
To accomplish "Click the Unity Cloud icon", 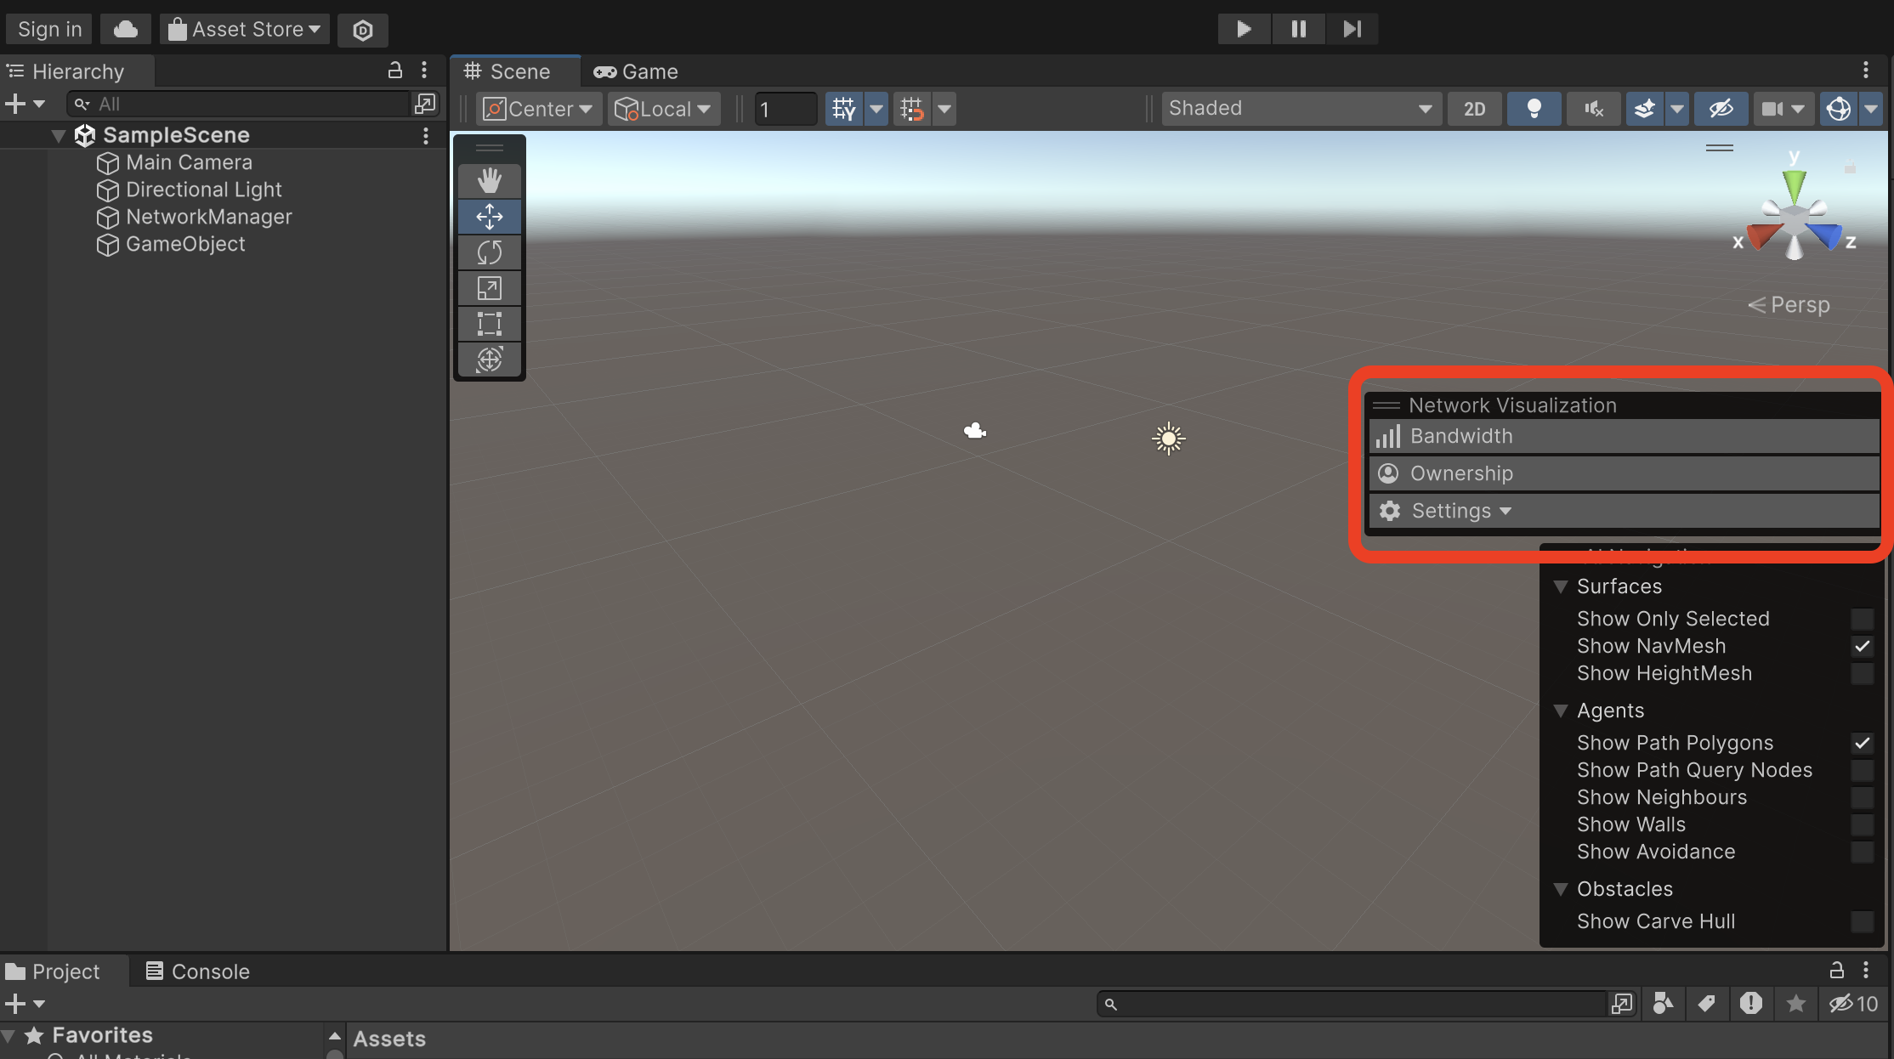I will 125,28.
